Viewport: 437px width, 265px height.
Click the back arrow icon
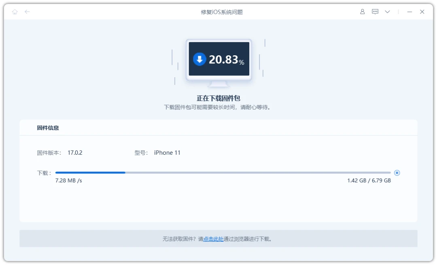click(x=27, y=12)
